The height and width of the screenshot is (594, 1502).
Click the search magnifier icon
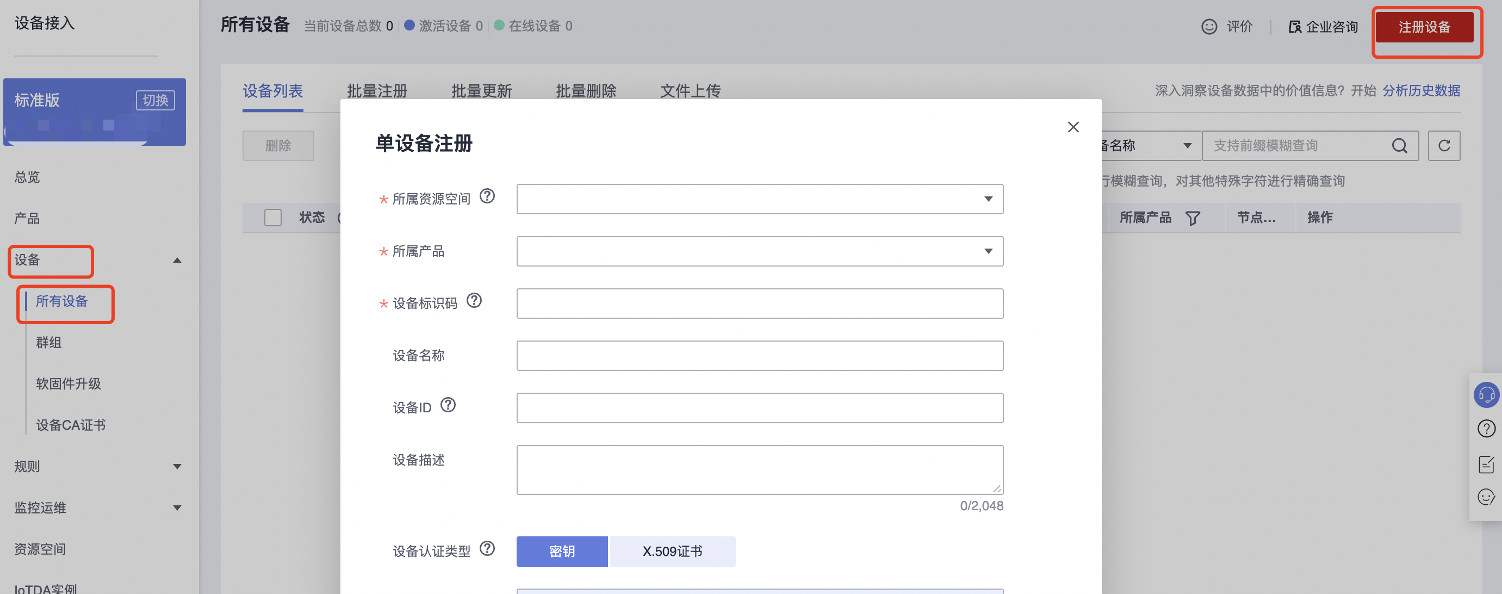[1399, 146]
